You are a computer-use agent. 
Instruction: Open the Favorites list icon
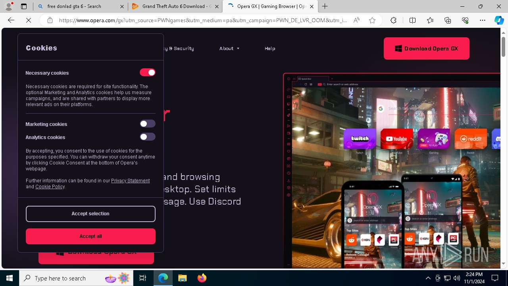[x=430, y=20]
